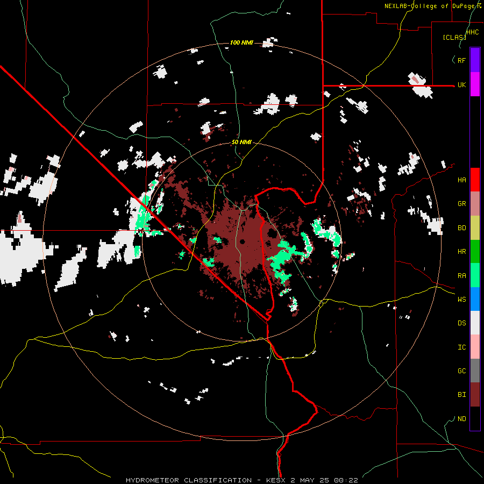Viewport: 484px width, 484px height.
Task: Click the GC legend label
Action: (461, 371)
